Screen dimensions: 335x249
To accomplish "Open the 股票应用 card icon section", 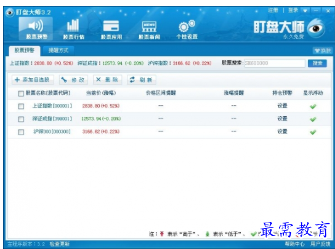I will tap(111, 30).
